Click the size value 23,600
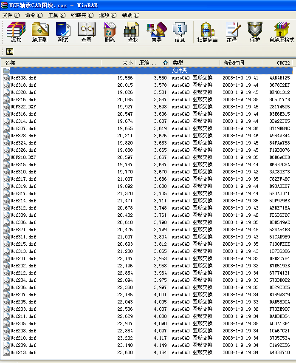The image size is (296, 363). tap(125, 352)
